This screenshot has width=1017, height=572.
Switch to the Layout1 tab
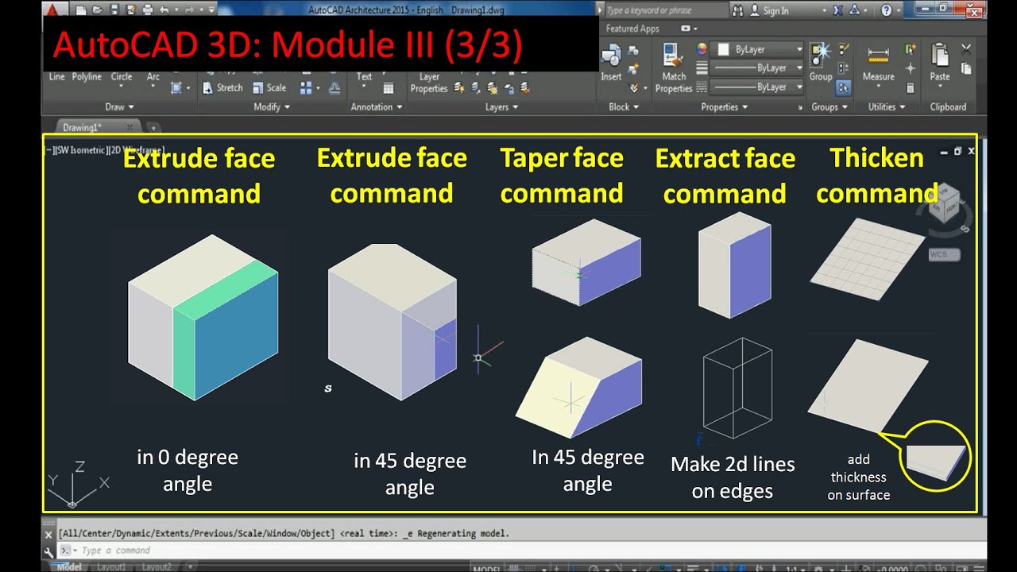click(111, 567)
